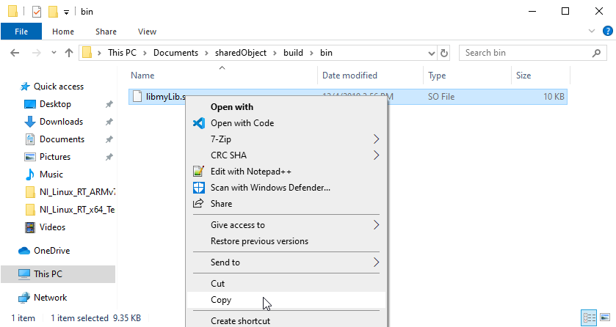Viewport: 616px width, 327px height.
Task: Switch to large icons view button
Action: tap(605, 318)
